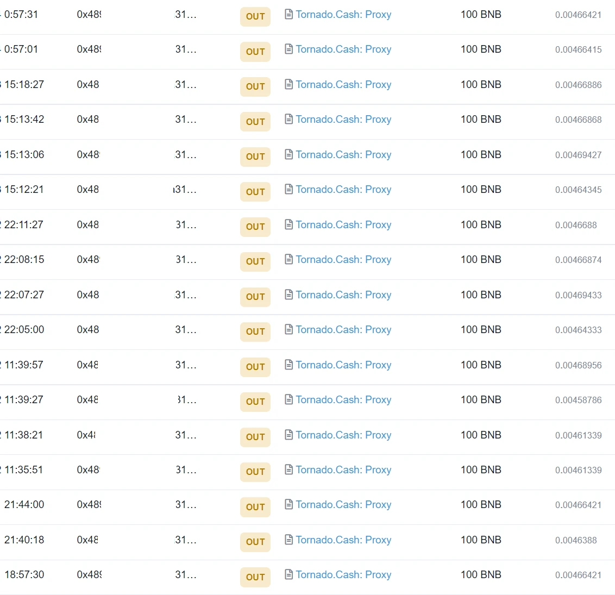615x595 pixels.
Task: Click the contract icon in the 11:39:57 row
Action: 288,365
